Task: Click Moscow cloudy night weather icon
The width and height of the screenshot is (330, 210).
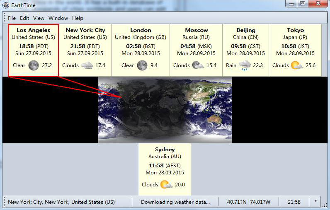Action: click(x=198, y=65)
